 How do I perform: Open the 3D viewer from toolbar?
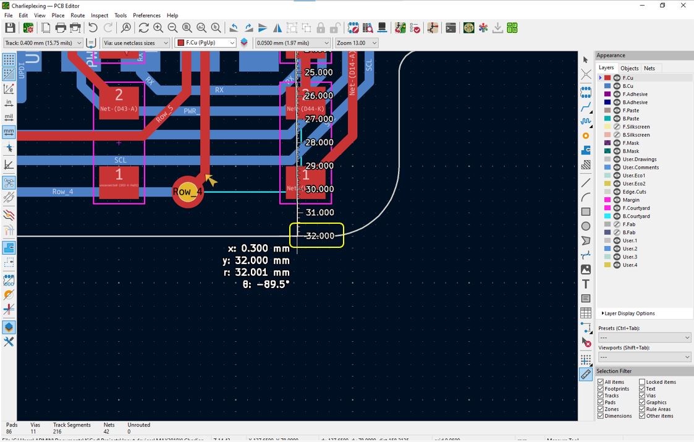pyautogui.click(x=382, y=28)
